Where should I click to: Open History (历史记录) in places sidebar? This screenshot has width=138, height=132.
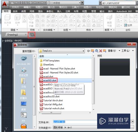click(24, 72)
